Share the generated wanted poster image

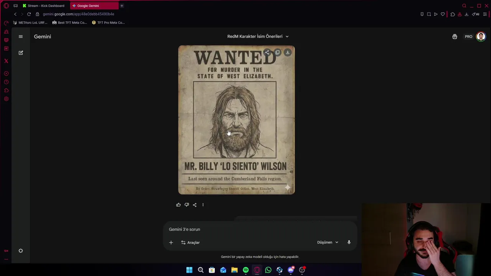[x=267, y=53]
